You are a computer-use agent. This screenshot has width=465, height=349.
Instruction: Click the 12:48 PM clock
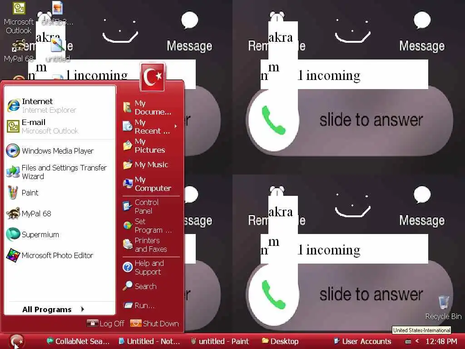pos(441,341)
